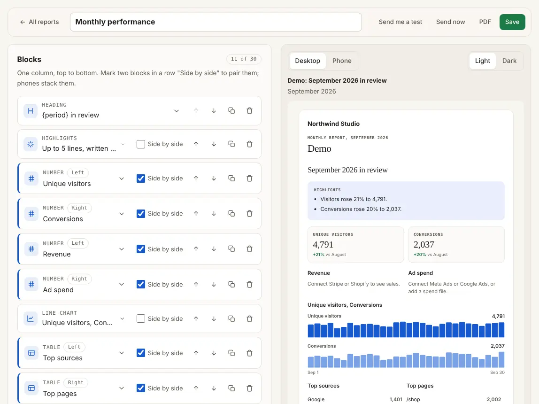This screenshot has height=404, width=539.
Task: Expand the Ad spend block chevron
Action: (x=121, y=284)
